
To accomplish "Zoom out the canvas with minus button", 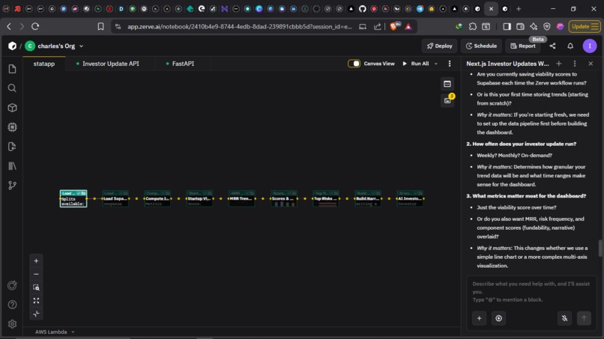I will pyautogui.click(x=36, y=274).
